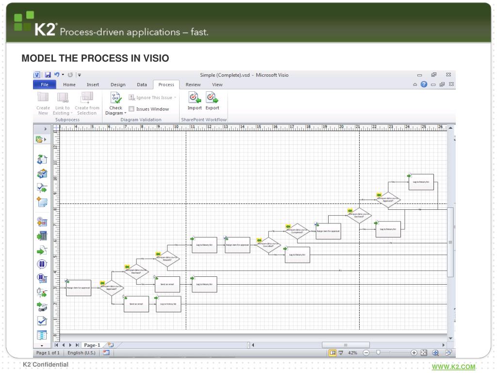Fit page to current window
Viewport: 497px width, 373px height.
click(424, 353)
